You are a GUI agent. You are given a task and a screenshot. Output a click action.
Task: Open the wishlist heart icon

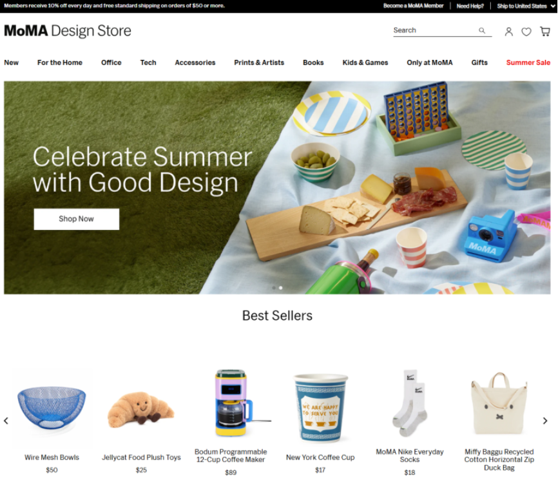(526, 32)
